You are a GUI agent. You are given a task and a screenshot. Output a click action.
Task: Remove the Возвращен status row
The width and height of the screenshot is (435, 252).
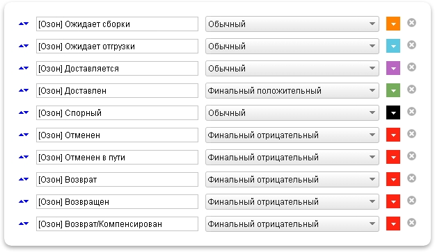411,200
